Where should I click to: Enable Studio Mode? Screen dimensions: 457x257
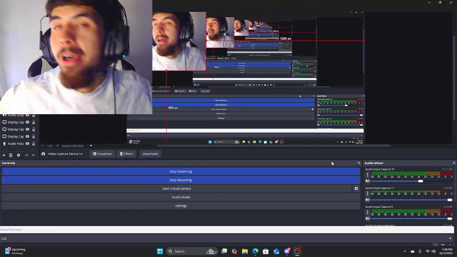tap(181, 197)
